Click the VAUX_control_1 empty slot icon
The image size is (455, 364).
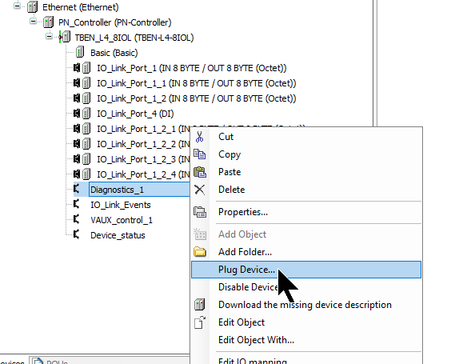77,219
